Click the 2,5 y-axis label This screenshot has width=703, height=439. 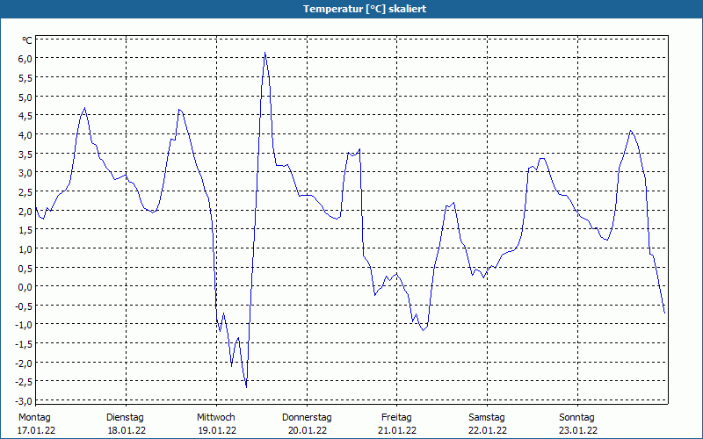click(x=25, y=192)
